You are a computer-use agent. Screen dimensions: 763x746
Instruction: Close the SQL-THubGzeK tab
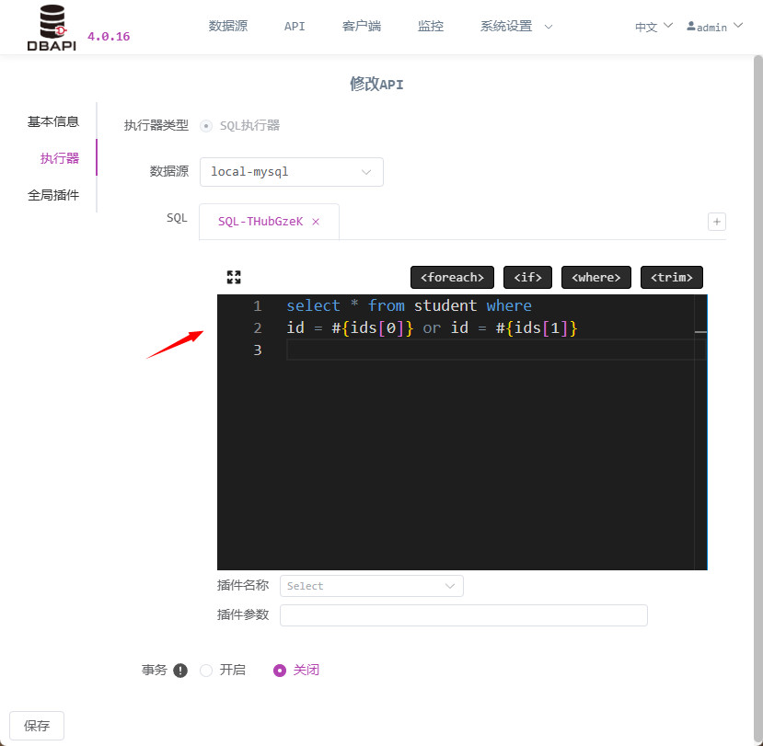tap(316, 222)
